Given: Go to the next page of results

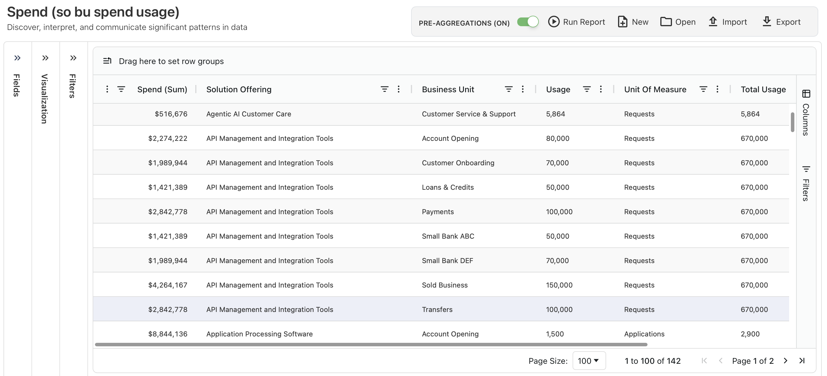Looking at the screenshot, I should tap(785, 361).
